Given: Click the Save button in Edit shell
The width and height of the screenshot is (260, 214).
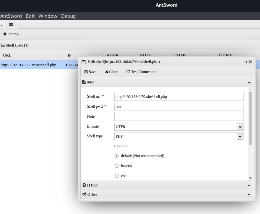Looking at the screenshot, I should [90, 72].
